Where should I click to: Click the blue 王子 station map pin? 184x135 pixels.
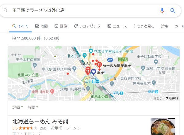point(94,72)
